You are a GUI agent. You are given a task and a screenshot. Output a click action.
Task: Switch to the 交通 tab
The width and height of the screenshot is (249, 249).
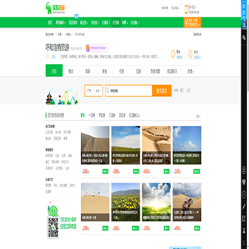point(138,71)
